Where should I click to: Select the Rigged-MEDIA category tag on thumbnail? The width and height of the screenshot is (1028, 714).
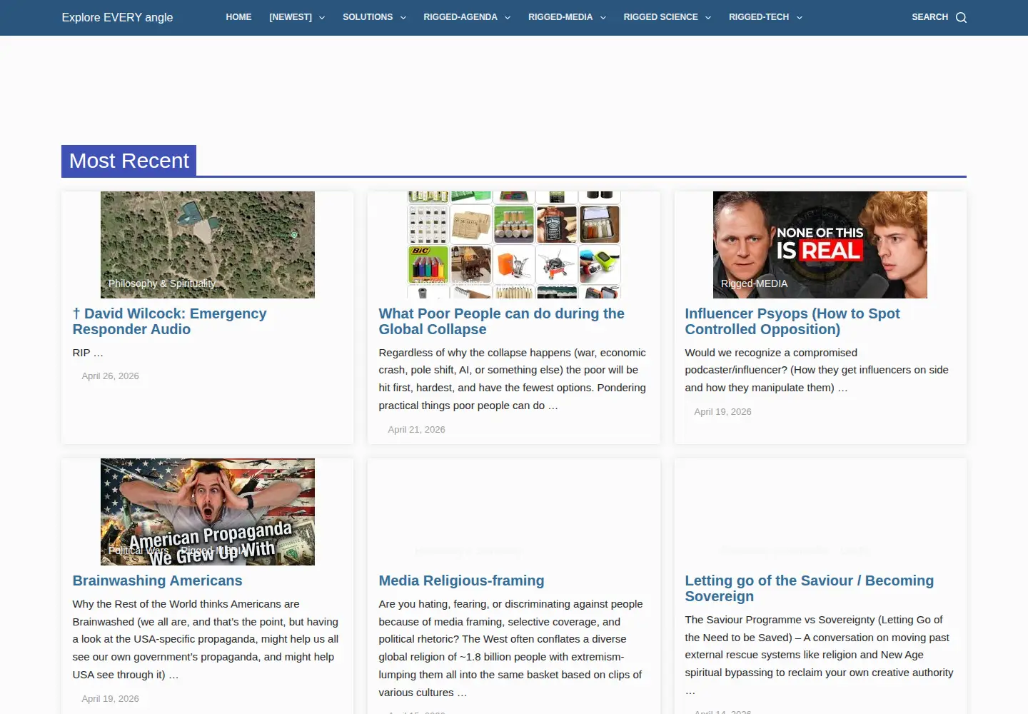coord(754,283)
